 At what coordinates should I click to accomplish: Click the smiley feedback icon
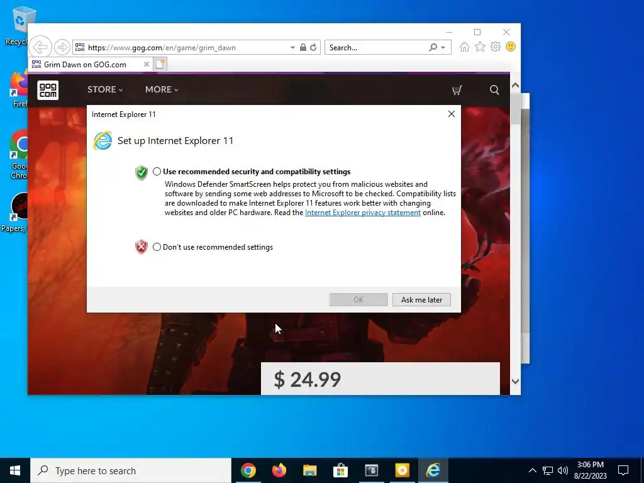tap(511, 47)
